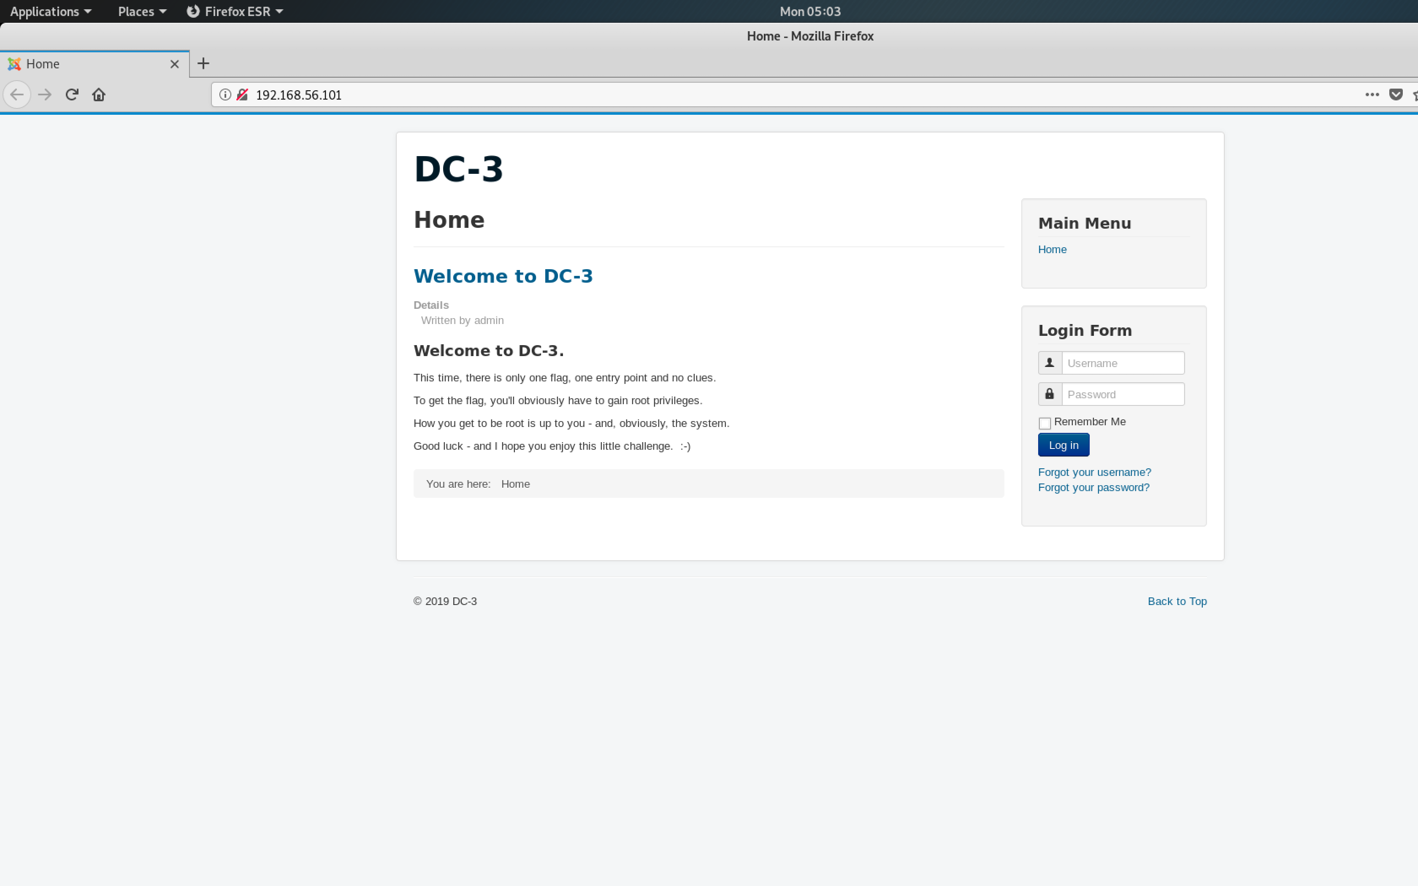Click the user icon beside Username field
The height and width of the screenshot is (886, 1418).
1050,363
